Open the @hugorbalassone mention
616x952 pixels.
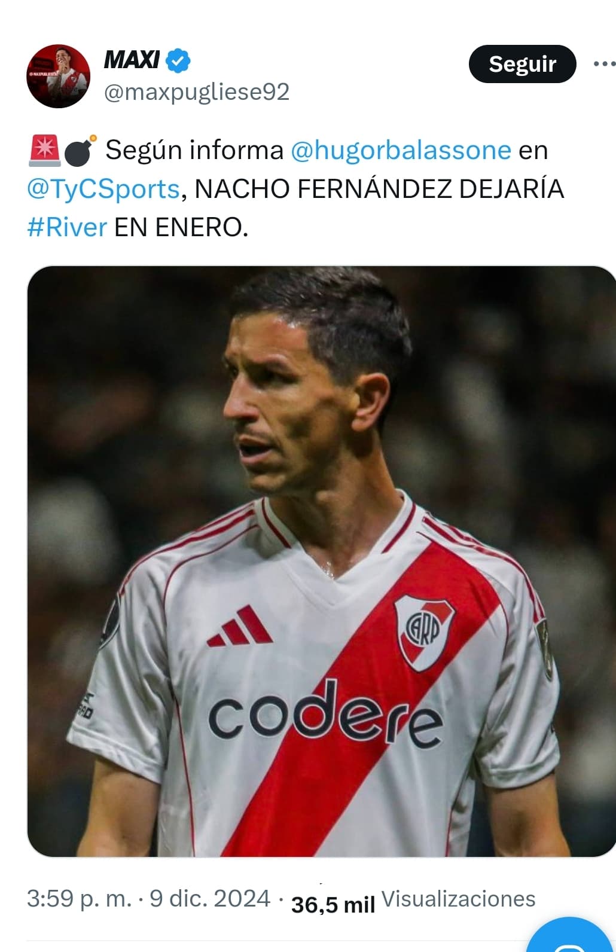coord(401,150)
